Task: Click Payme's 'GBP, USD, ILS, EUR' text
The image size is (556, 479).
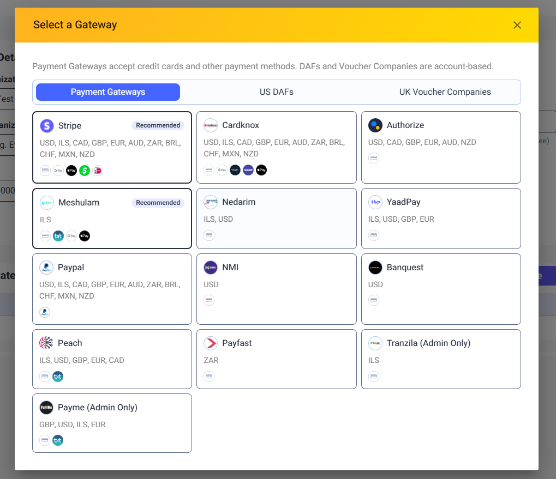Action: tap(73, 425)
